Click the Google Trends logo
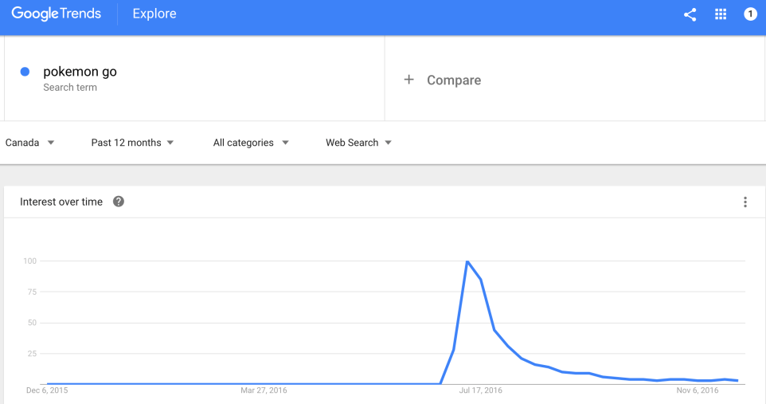766x404 pixels. click(54, 14)
